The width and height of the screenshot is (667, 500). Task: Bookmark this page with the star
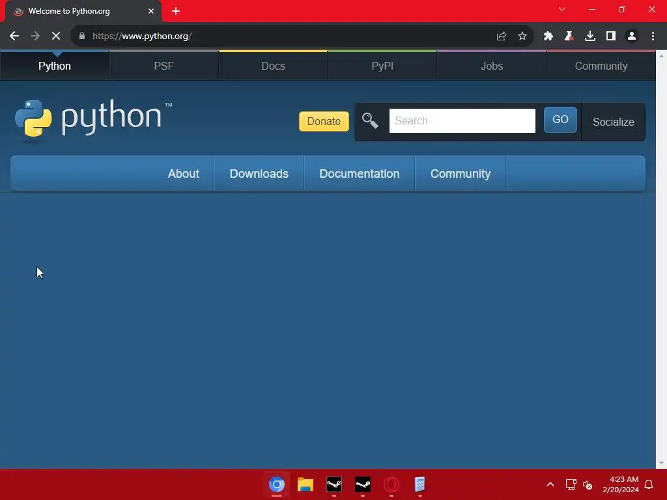point(522,36)
